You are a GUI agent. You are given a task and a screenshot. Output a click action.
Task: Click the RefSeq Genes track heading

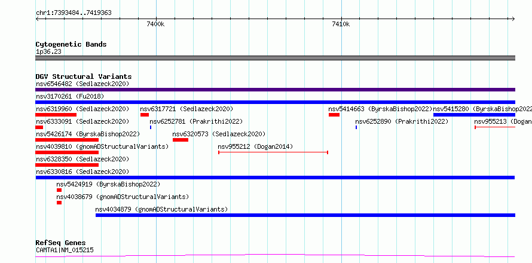pyautogui.click(x=60, y=243)
